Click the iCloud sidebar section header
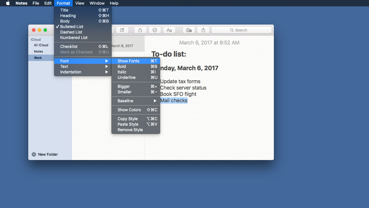Screen dimensions: 369x208 pos(36,40)
